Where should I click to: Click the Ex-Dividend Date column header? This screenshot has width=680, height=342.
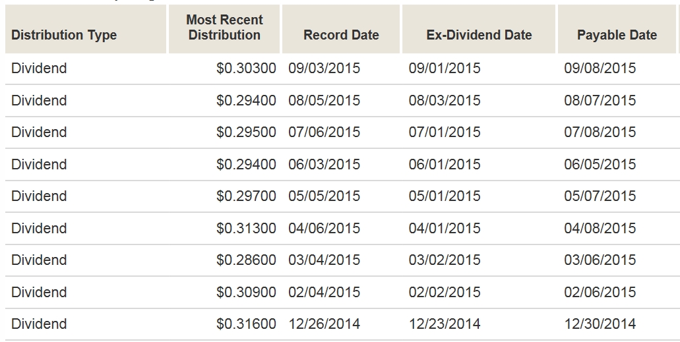(x=479, y=36)
